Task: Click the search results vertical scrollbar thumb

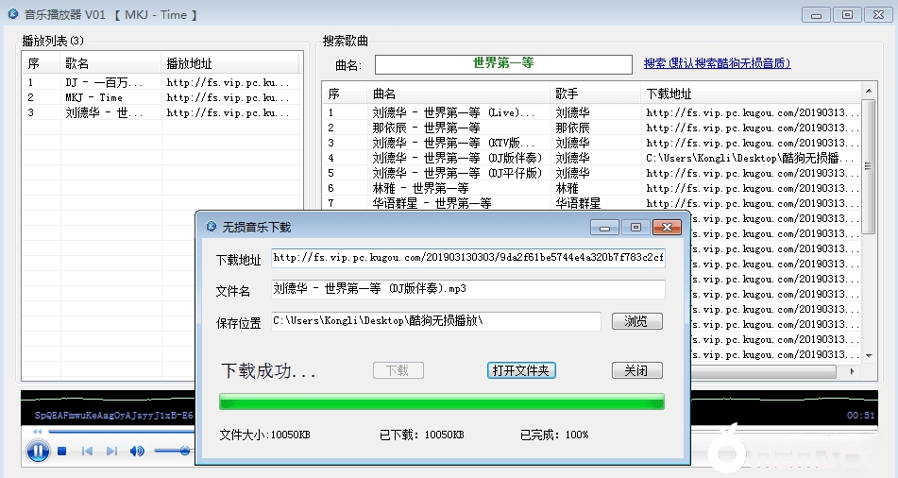Action: tap(869, 166)
